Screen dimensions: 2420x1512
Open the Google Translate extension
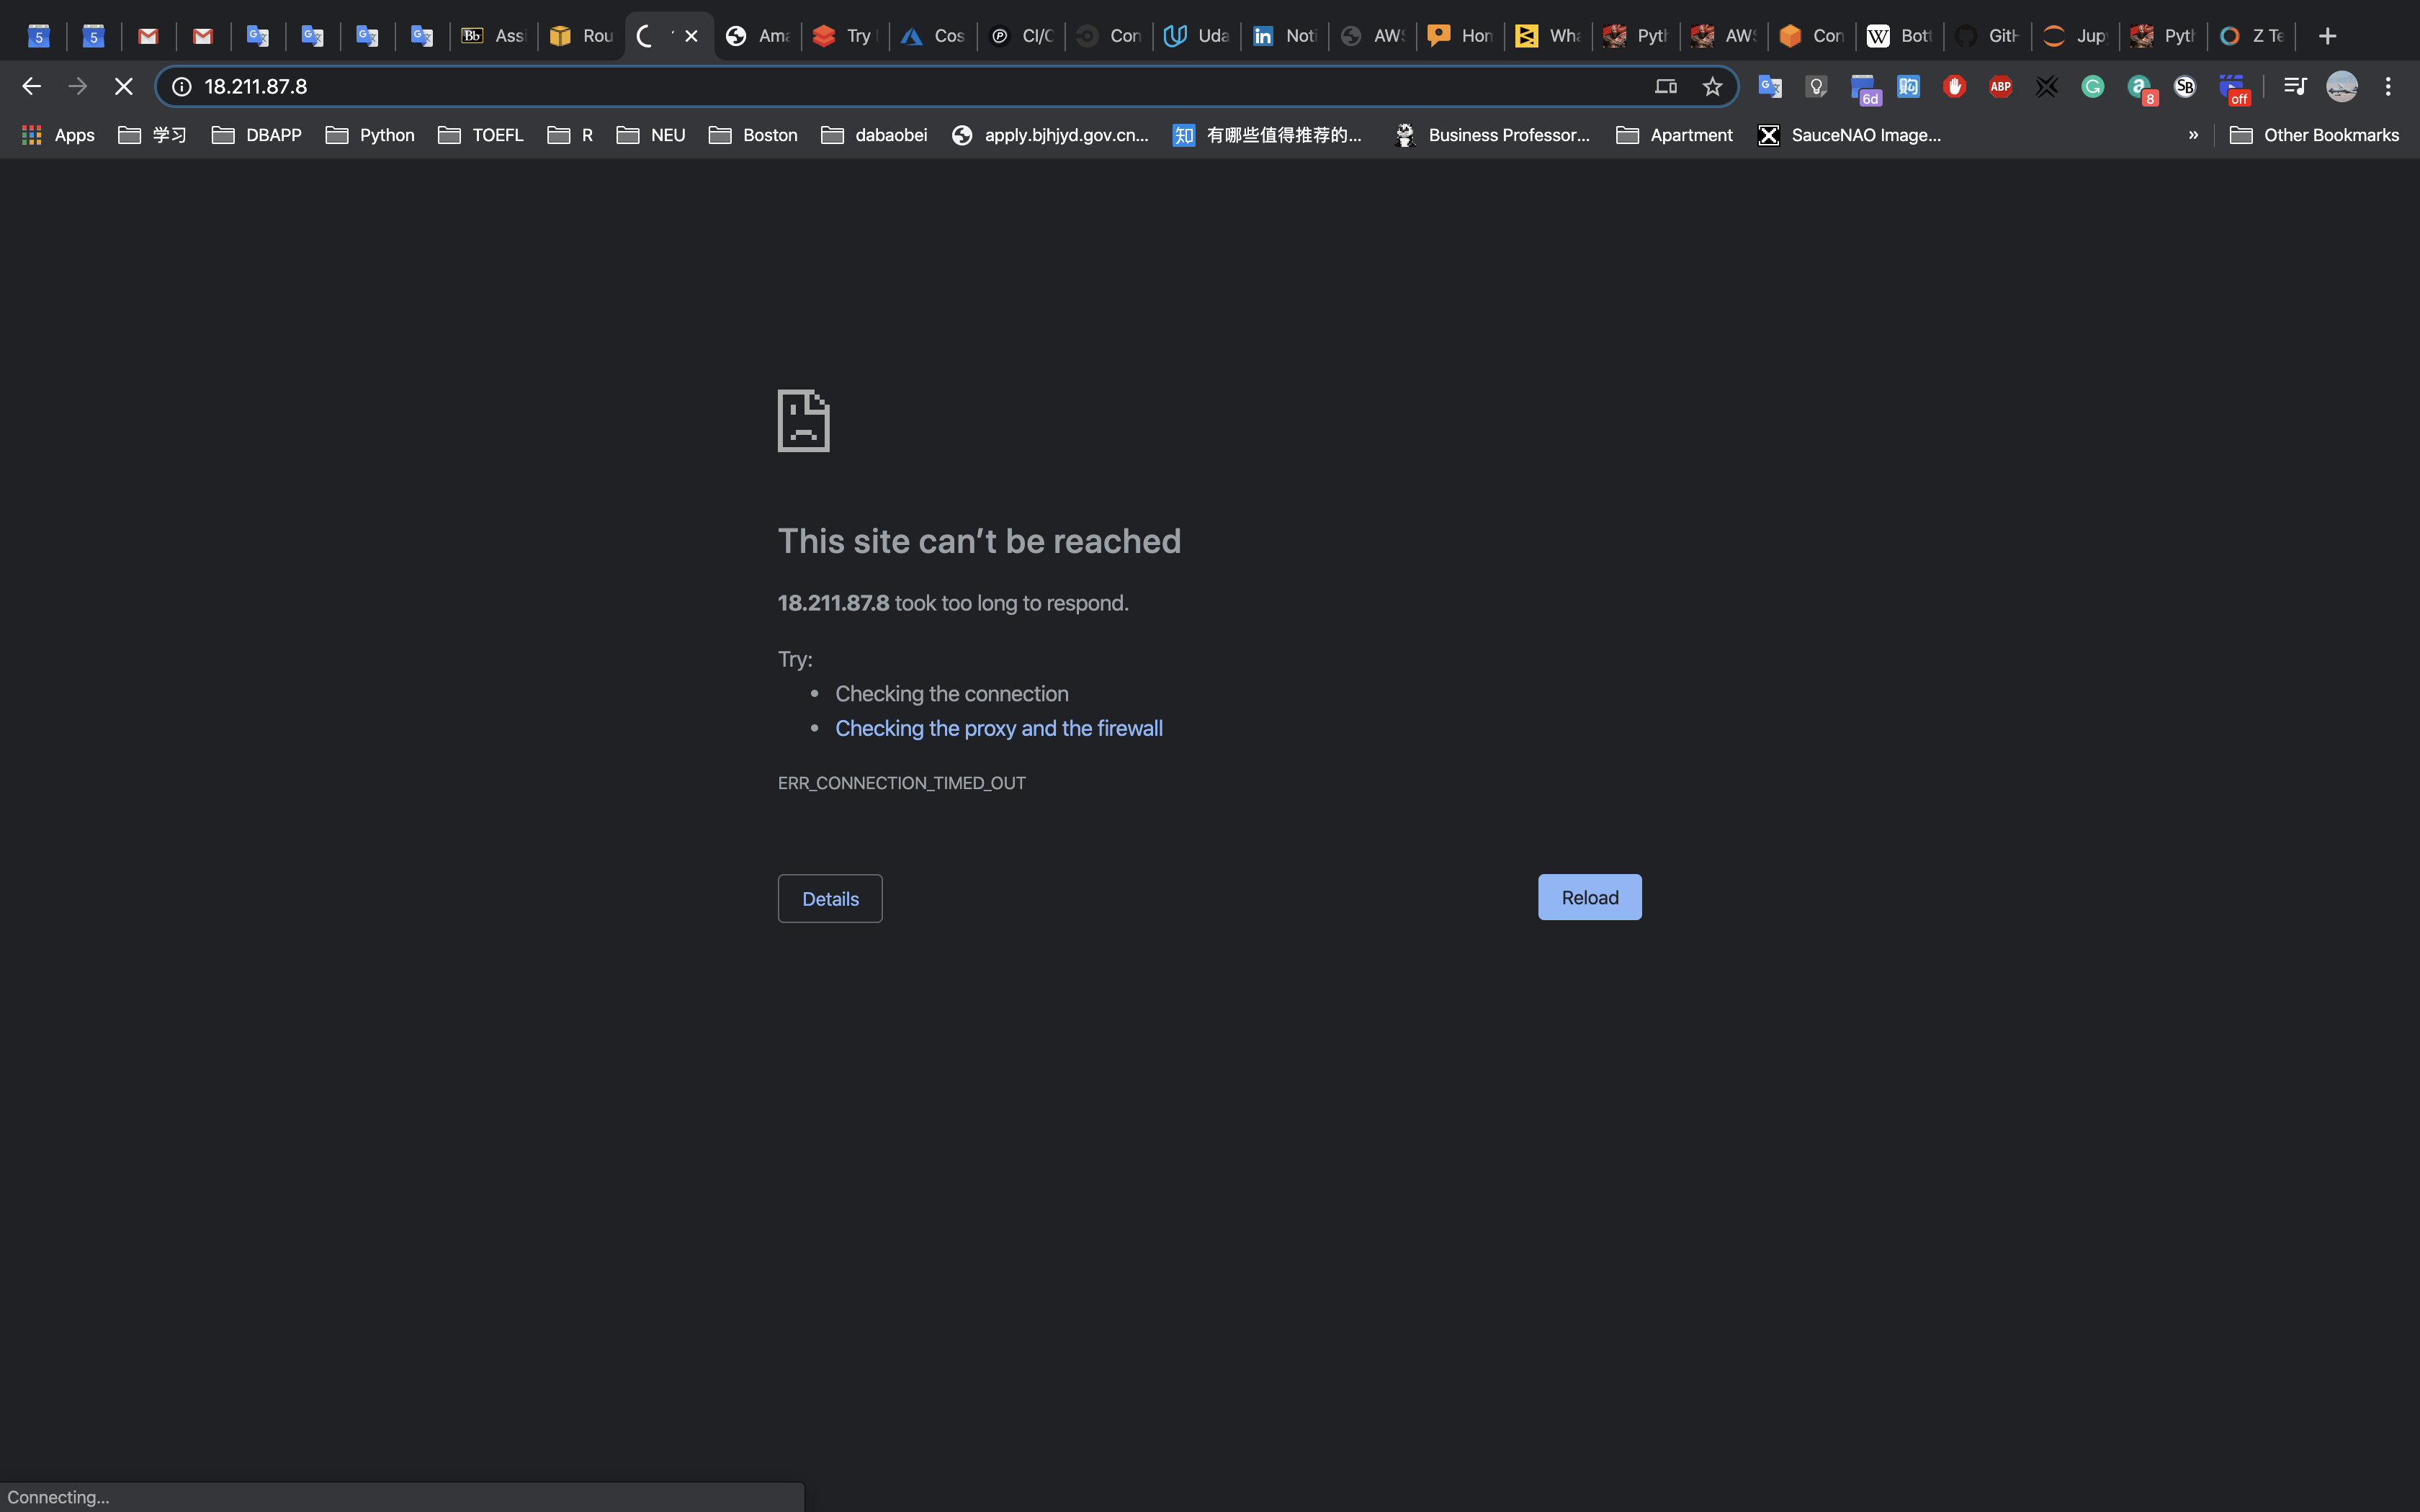click(1770, 87)
